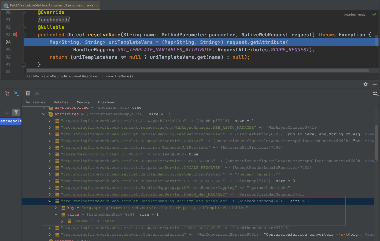Collapse the attributes map entry

tap(44, 114)
